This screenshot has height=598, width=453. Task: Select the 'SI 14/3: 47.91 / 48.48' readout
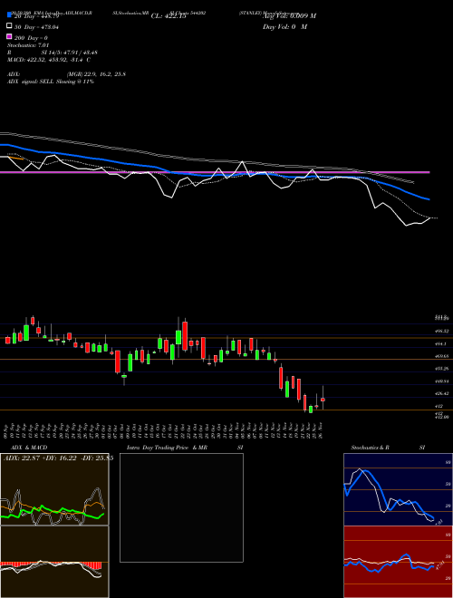click(x=70, y=53)
